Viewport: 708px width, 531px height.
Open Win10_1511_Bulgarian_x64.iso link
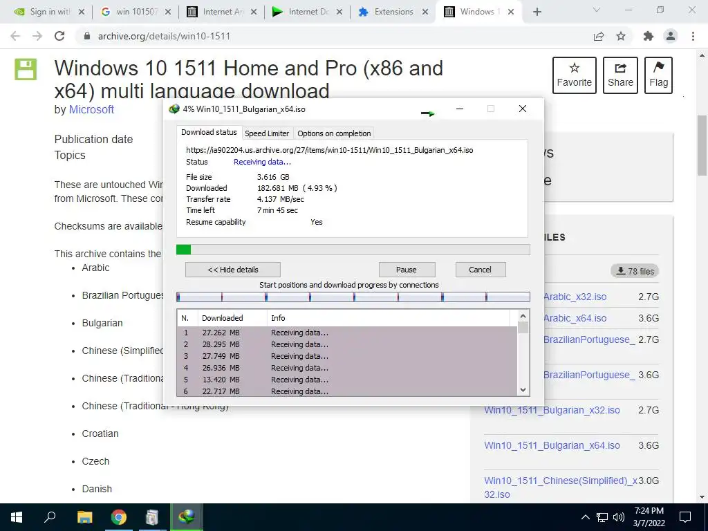click(x=552, y=445)
